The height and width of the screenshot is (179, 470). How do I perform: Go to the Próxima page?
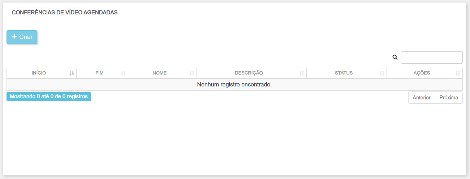[449, 98]
